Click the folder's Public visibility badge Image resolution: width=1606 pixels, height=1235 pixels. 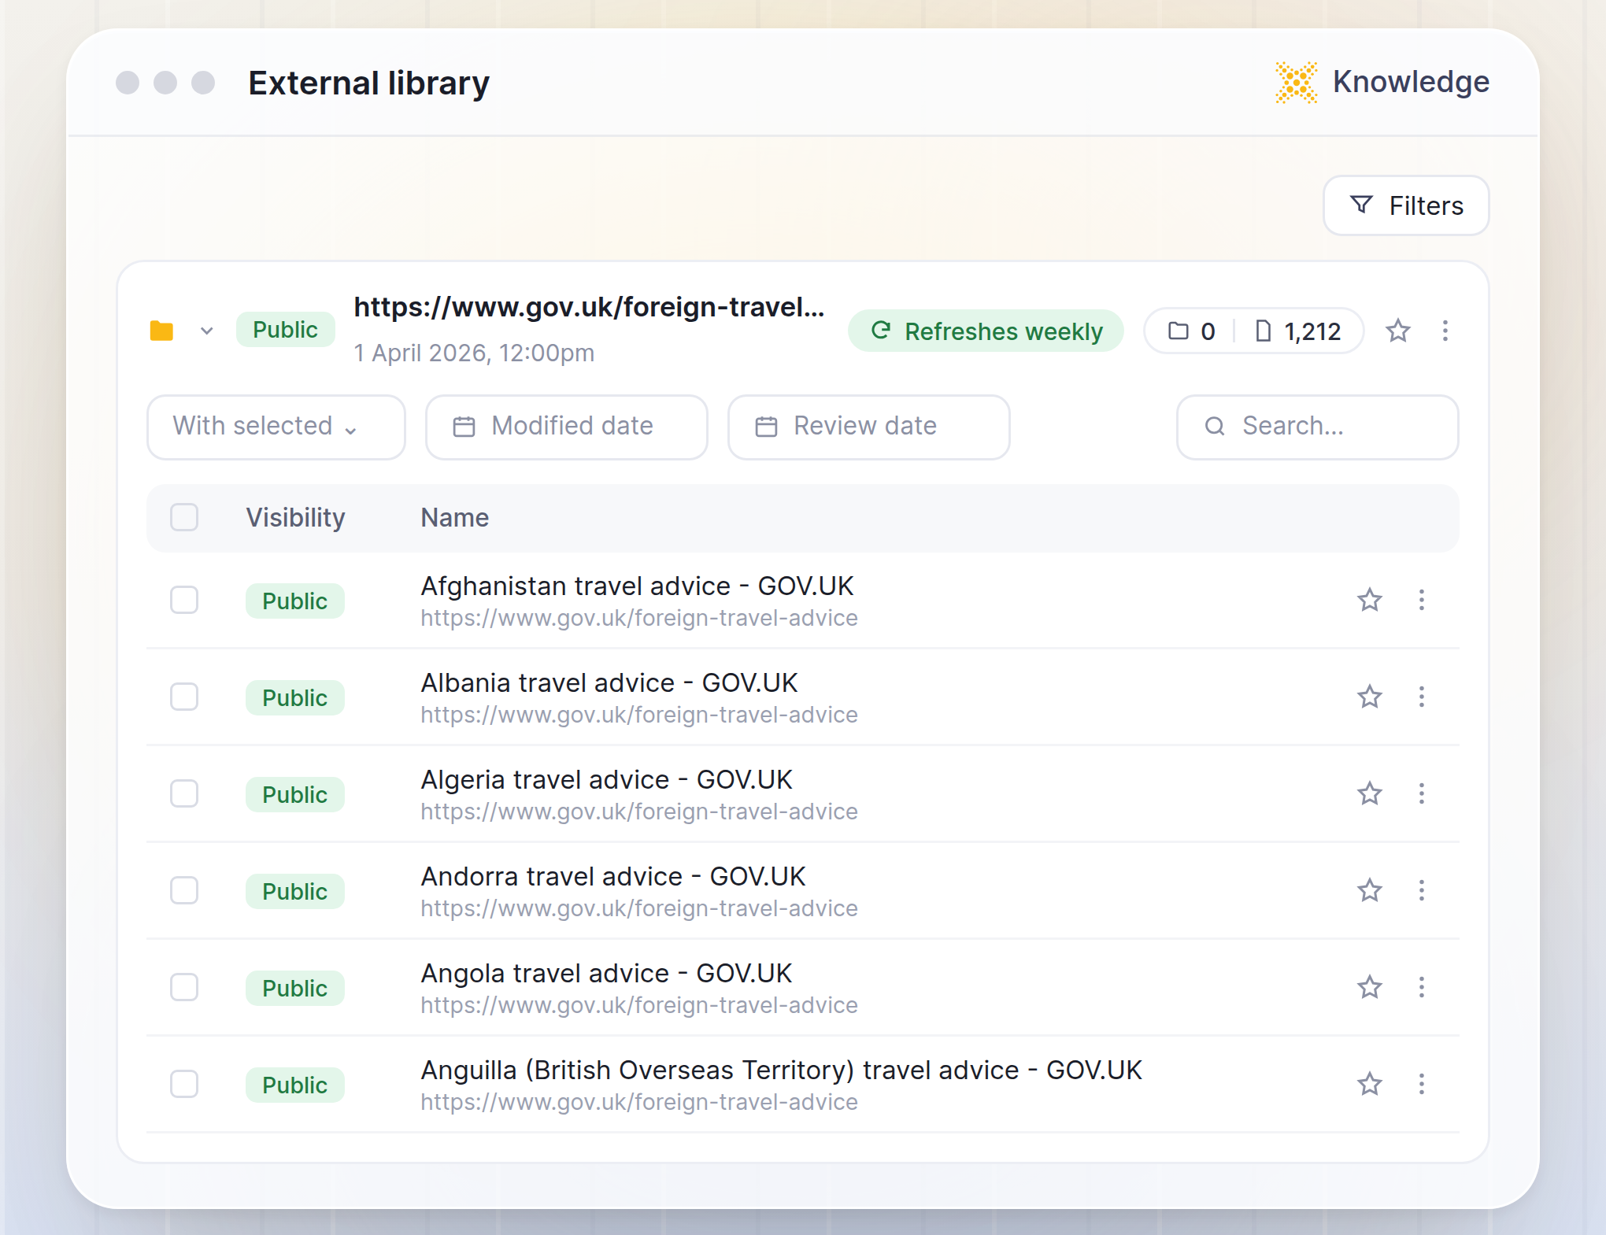point(285,330)
